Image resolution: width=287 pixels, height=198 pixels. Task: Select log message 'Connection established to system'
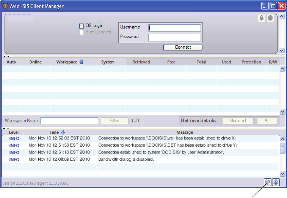pos(161,152)
